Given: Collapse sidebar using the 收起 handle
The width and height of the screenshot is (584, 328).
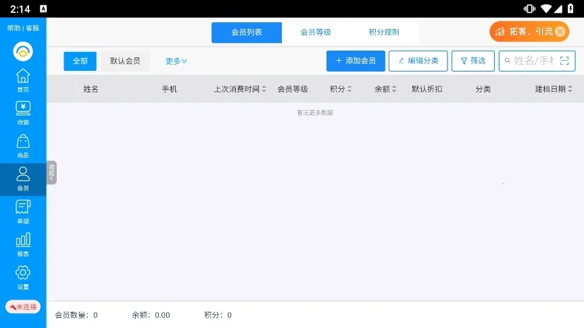Looking at the screenshot, I should pos(51,173).
